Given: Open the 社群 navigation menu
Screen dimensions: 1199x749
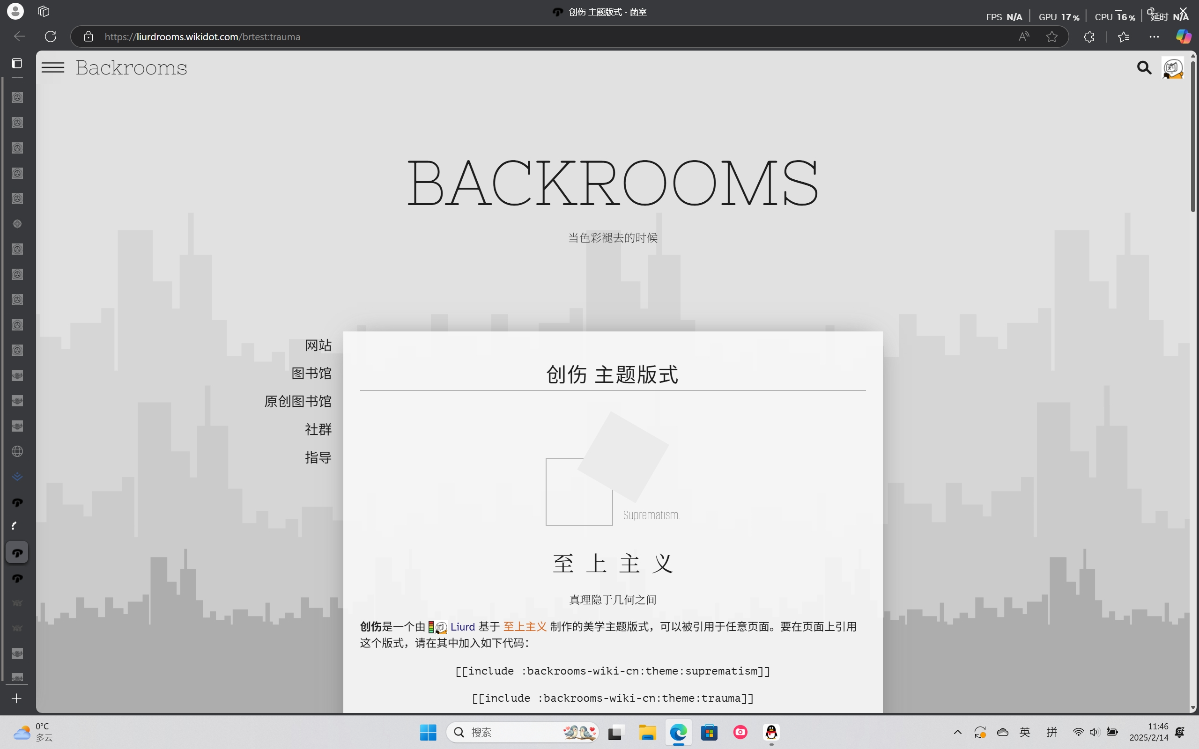Looking at the screenshot, I should point(318,429).
